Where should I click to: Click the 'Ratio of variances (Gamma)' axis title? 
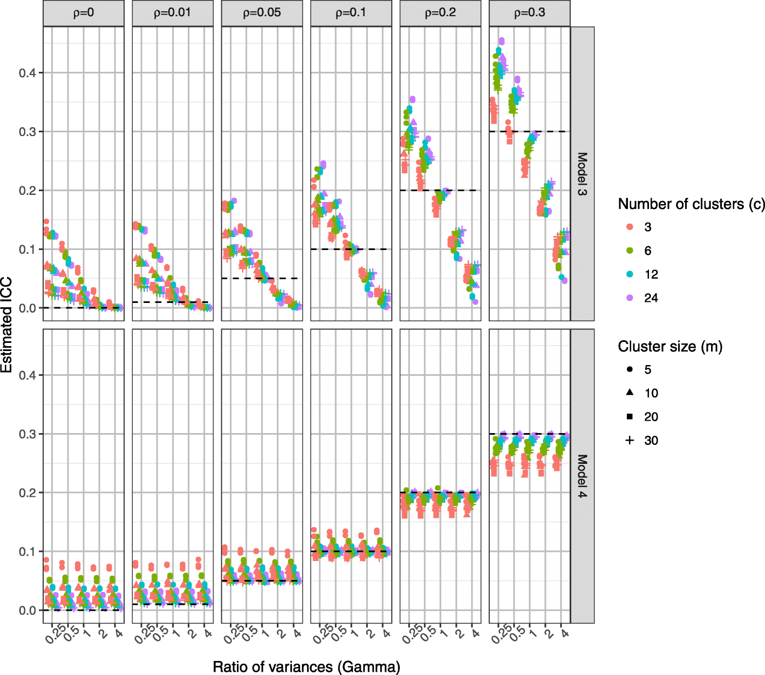306,667
